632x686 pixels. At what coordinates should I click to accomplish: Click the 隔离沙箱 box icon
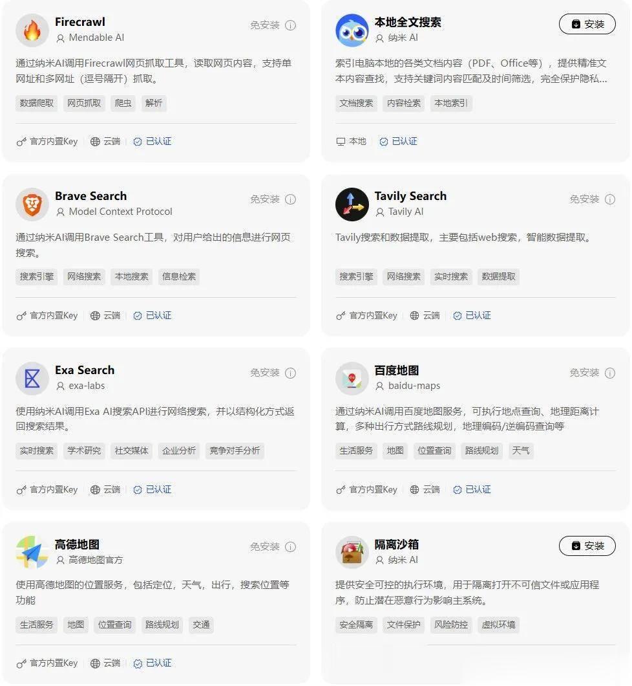click(352, 552)
